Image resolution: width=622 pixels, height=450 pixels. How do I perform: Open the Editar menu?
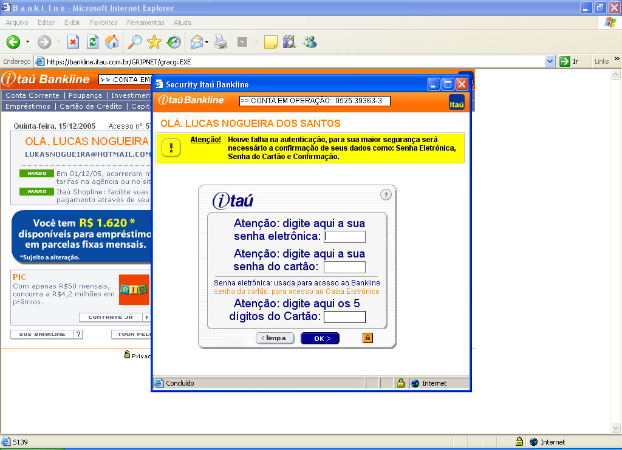[46, 22]
